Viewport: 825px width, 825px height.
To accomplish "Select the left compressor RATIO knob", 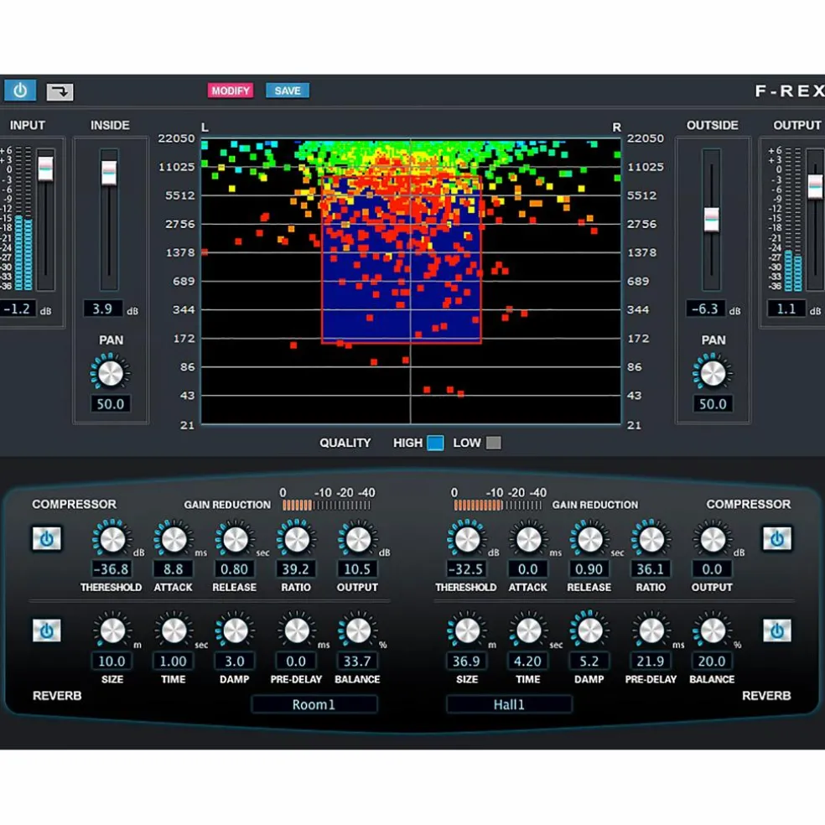I will [297, 539].
